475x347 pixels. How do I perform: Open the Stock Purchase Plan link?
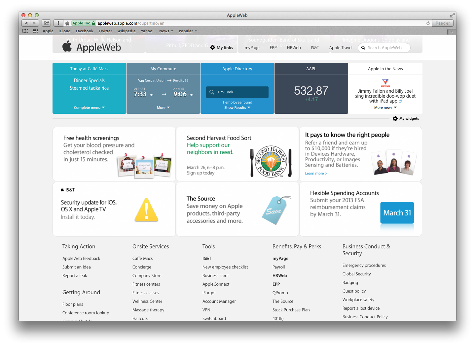pos(291,310)
